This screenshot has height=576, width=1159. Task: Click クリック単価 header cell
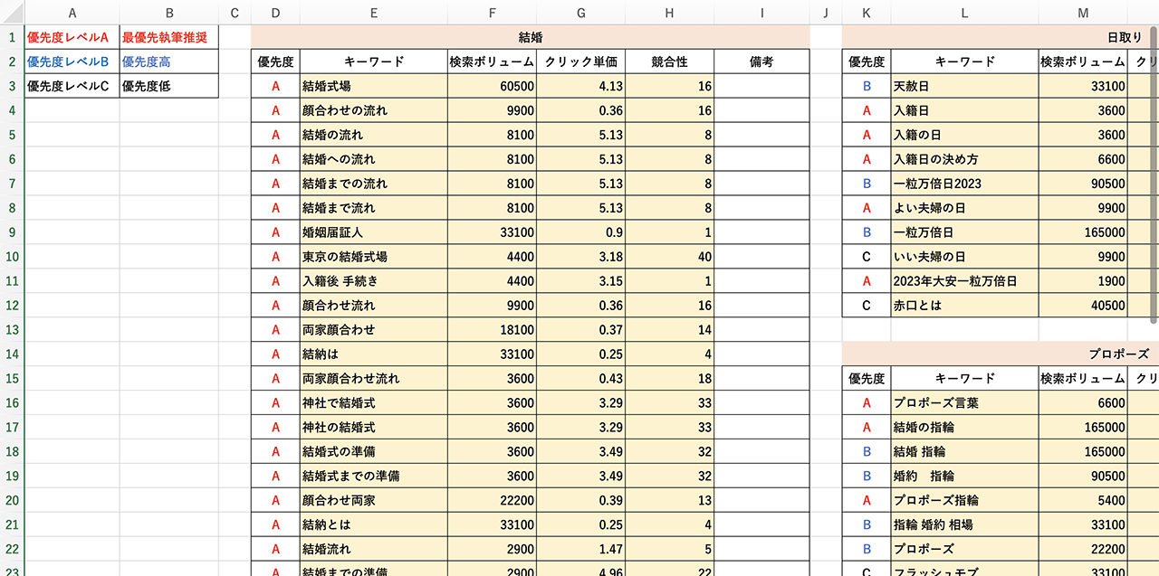580,61
